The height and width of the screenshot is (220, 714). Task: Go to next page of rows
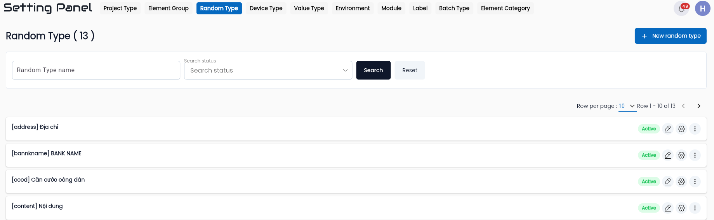coord(699,106)
